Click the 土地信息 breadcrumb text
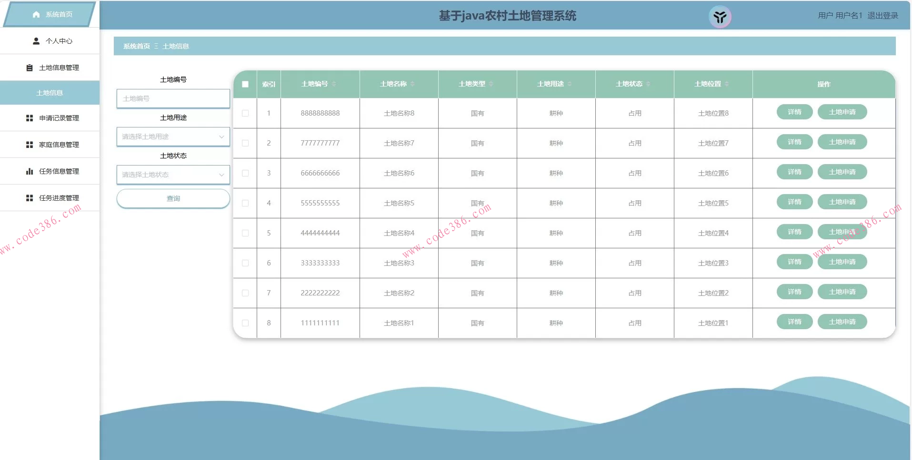 (176, 46)
